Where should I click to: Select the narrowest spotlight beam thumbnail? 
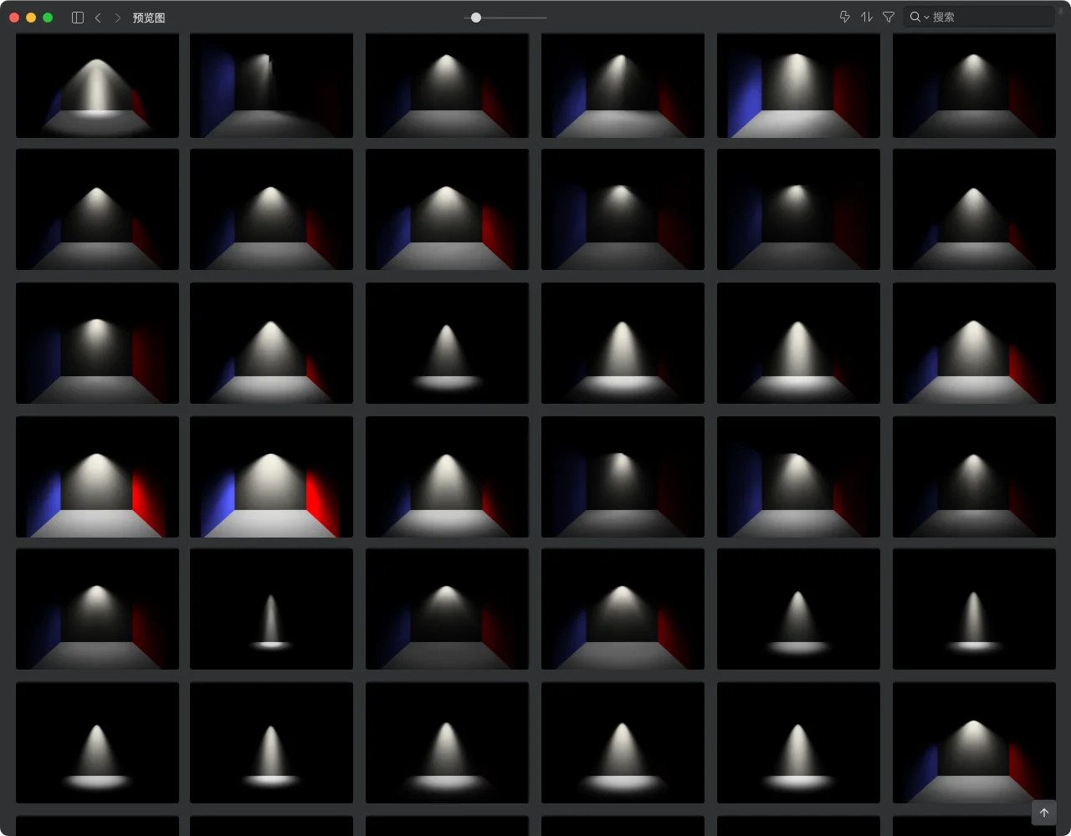[x=271, y=609]
